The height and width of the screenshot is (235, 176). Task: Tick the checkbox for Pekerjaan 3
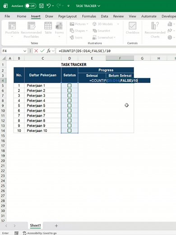pos(69,95)
